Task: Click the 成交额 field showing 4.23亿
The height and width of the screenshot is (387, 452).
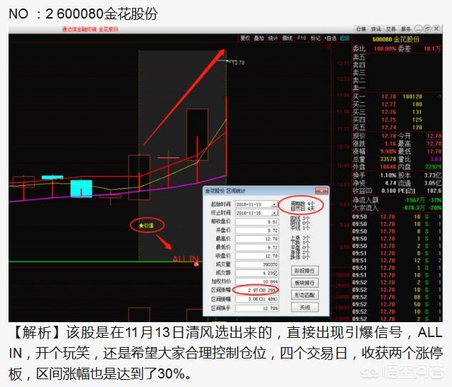Action: tap(257, 273)
